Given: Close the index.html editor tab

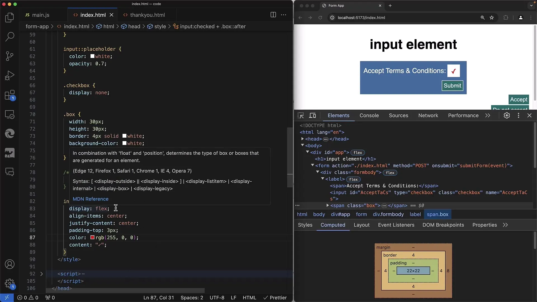Looking at the screenshot, I should click(x=112, y=15).
